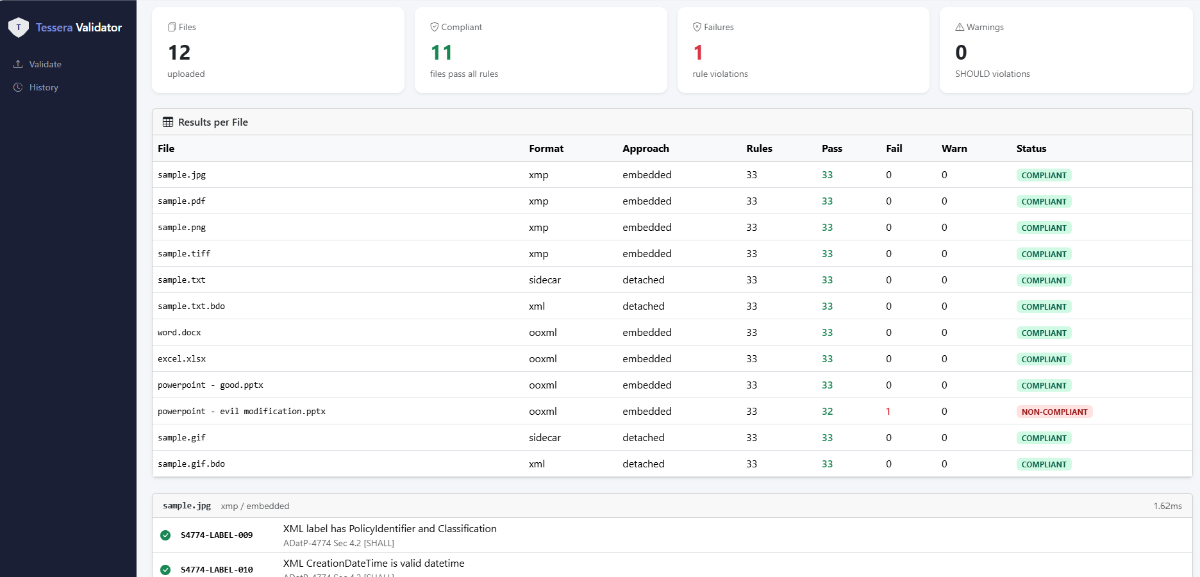This screenshot has height=577, width=1200.
Task: Select powerpoint - evil modification.pptx file name
Action: pyautogui.click(x=242, y=411)
